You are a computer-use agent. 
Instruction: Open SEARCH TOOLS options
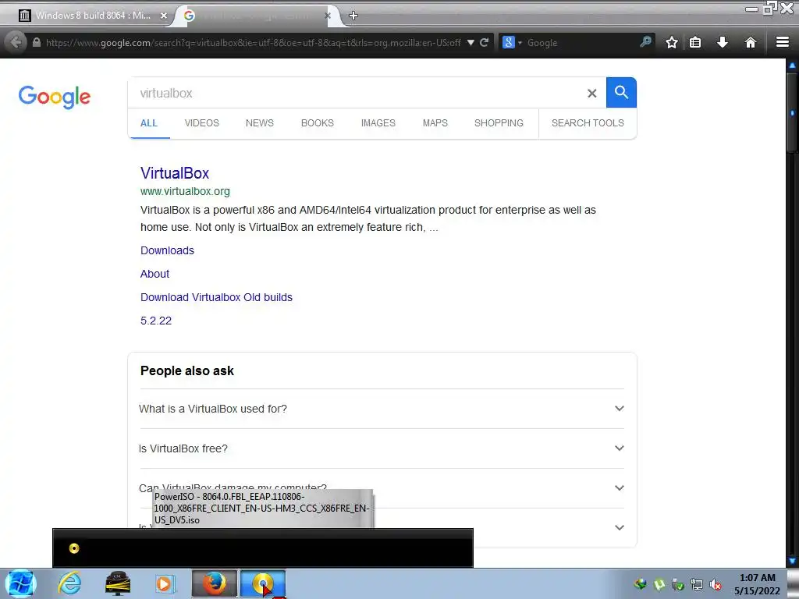tap(588, 123)
